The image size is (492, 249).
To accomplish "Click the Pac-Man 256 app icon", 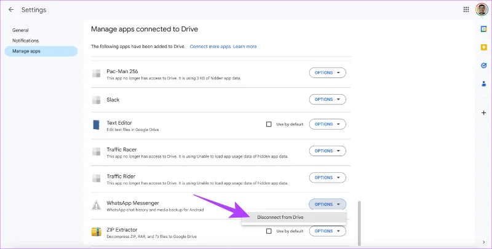I will point(97,73).
